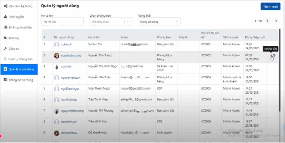Click avatar photo of nguyenthiphuong
This screenshot has width=285, height=143.
pos(57,111)
